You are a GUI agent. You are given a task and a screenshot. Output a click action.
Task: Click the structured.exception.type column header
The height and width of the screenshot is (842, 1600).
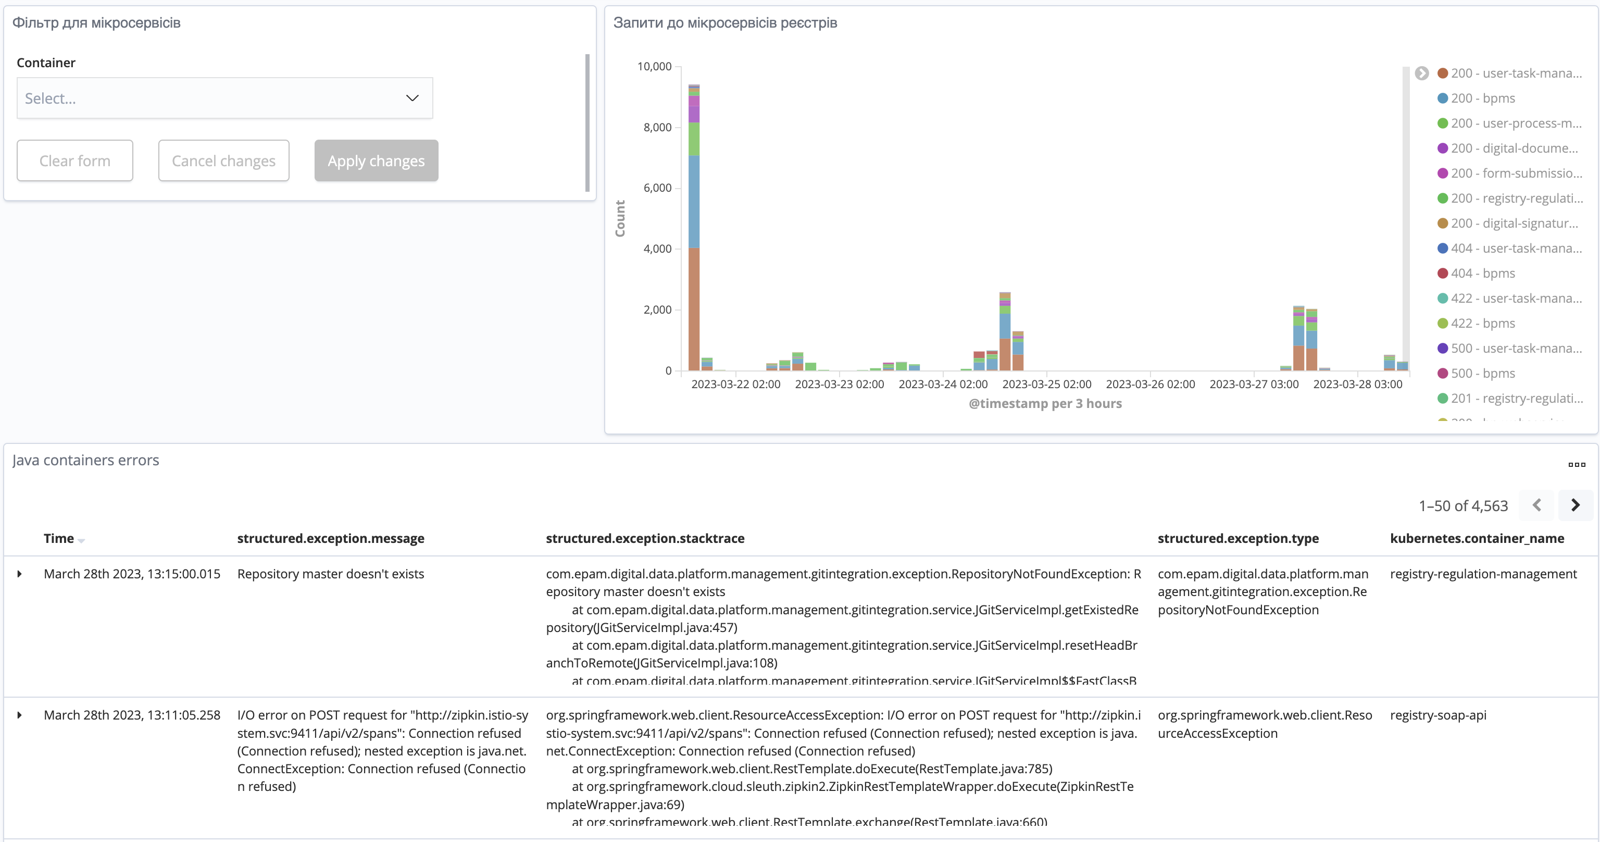point(1238,538)
